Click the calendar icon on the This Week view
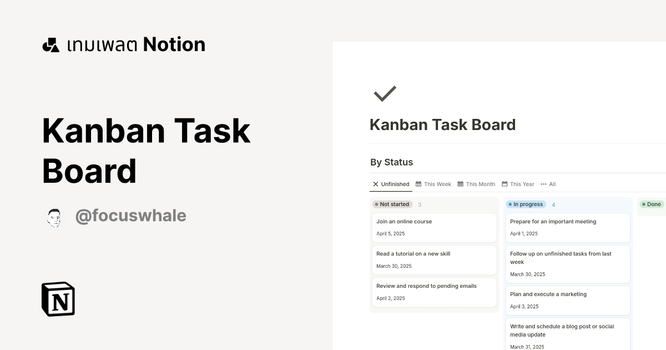 (419, 184)
